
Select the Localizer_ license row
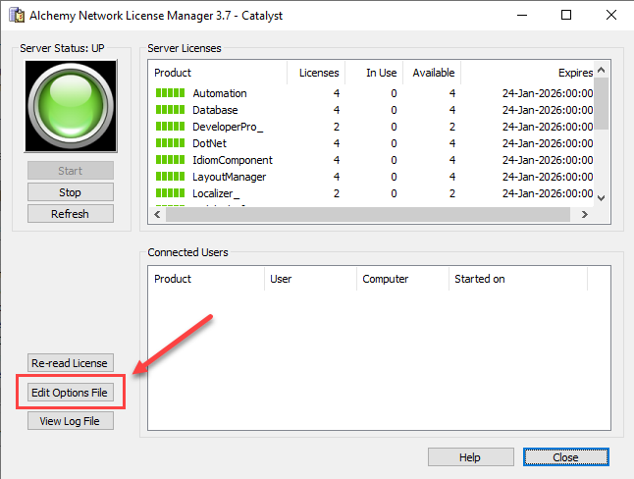click(371, 193)
